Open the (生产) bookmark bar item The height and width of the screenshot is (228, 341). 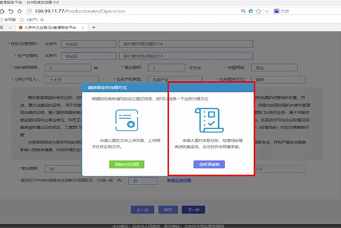(x=32, y=20)
